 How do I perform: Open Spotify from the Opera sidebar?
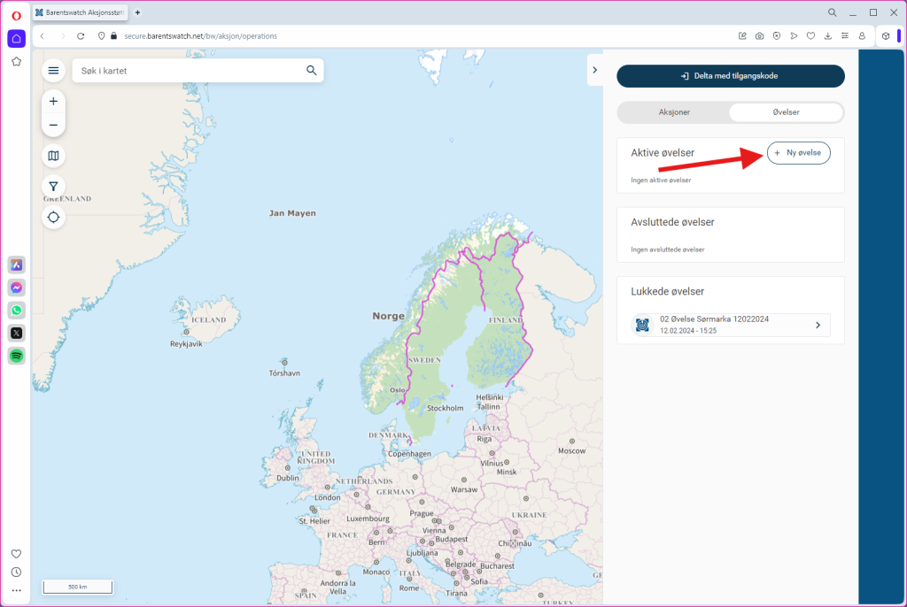pyautogui.click(x=16, y=356)
